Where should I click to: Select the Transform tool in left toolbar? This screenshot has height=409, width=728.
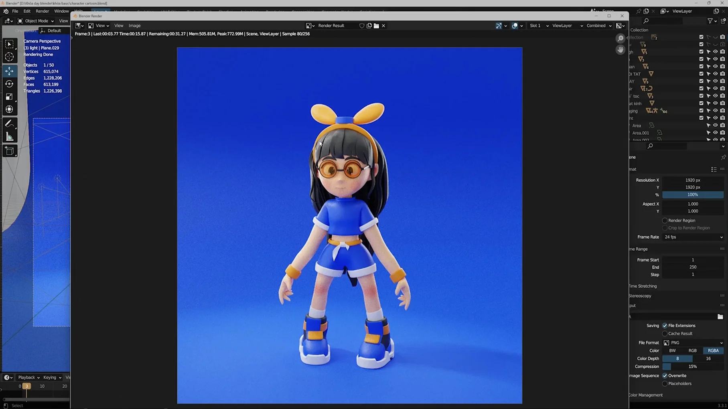pos(9,109)
